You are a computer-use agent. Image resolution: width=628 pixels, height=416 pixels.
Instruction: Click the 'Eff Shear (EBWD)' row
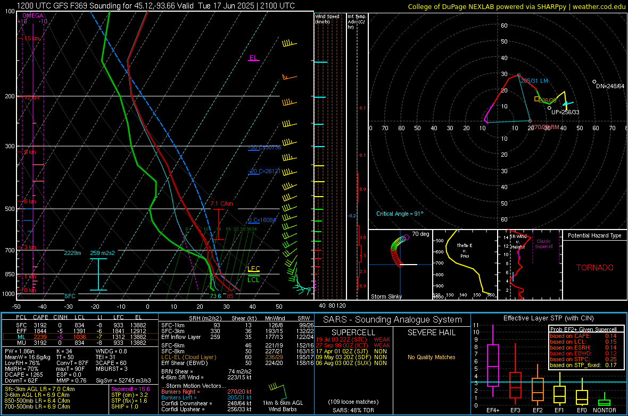point(237,363)
